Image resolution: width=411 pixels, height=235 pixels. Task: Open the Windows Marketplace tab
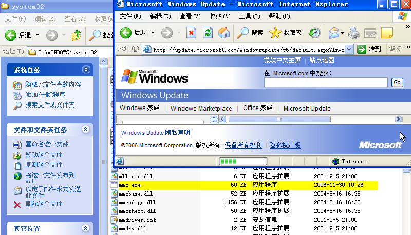coord(201,109)
